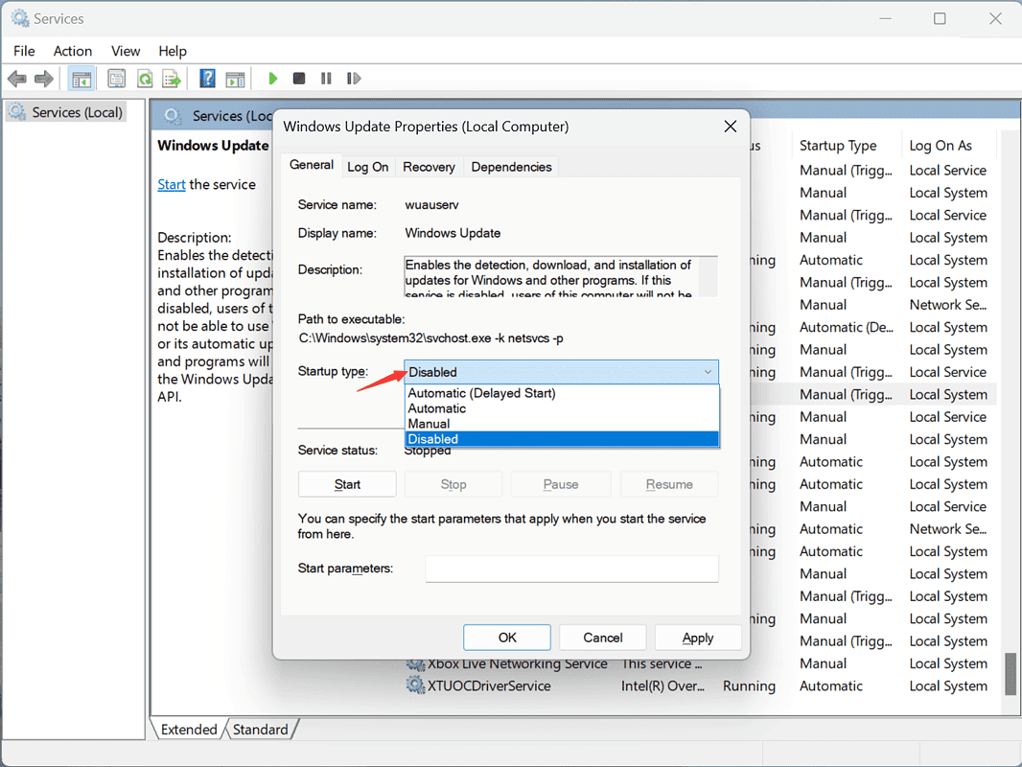Viewport: 1022px width, 767px height.
Task: Switch to the Dependencies tab
Action: click(x=512, y=167)
